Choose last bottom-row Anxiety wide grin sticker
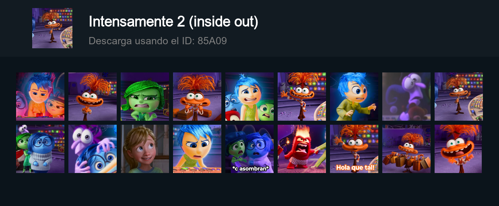The width and height of the screenshot is (499, 206). coord(459,149)
